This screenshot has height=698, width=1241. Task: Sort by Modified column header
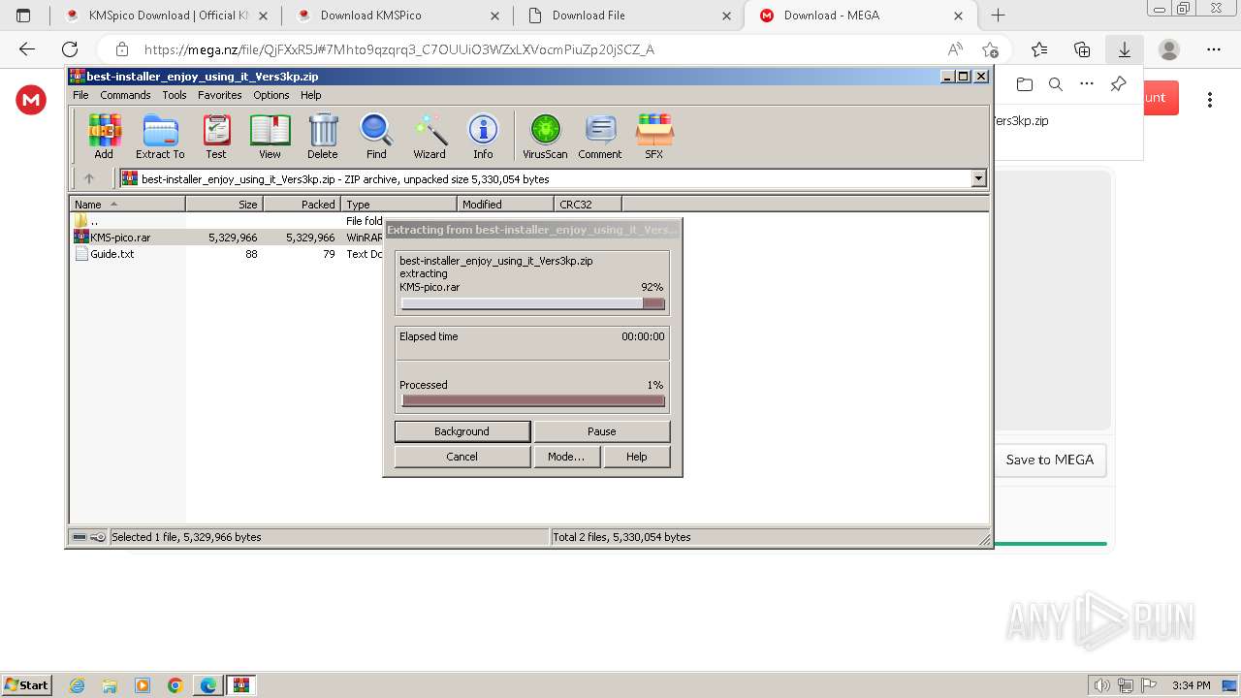click(505, 204)
